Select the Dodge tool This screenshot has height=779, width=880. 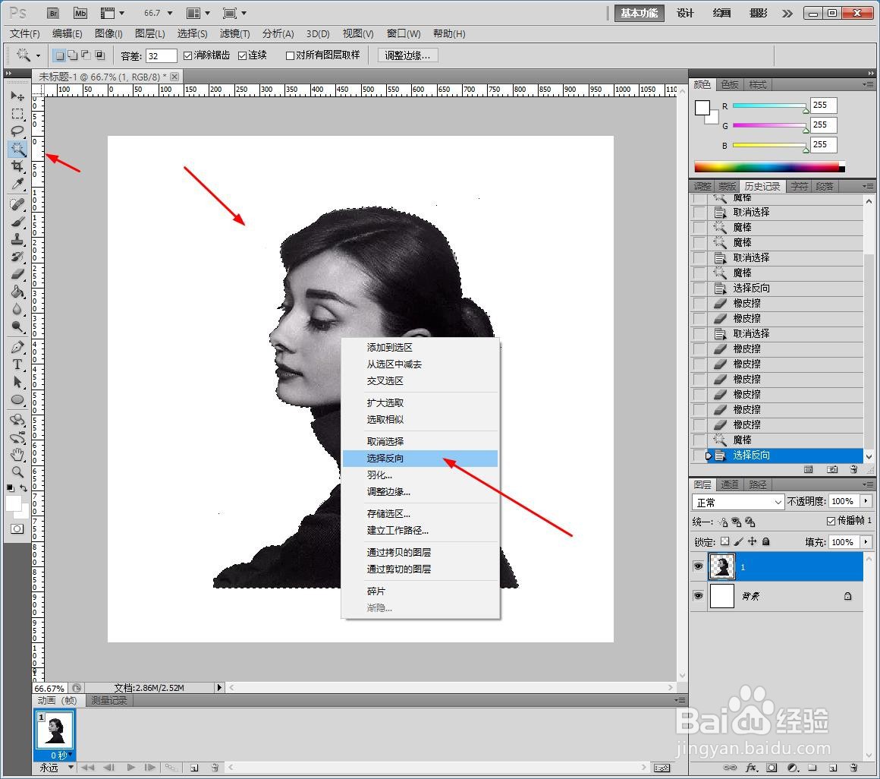[x=17, y=327]
